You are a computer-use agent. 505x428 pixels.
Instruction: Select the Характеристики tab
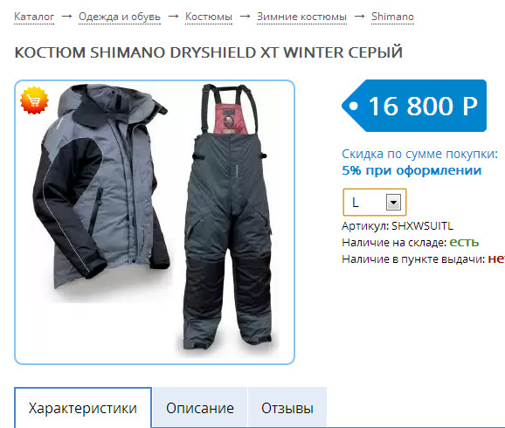point(83,408)
